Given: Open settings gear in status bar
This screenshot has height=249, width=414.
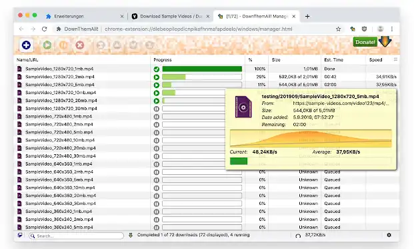Looking at the screenshot, I should coord(389,235).
